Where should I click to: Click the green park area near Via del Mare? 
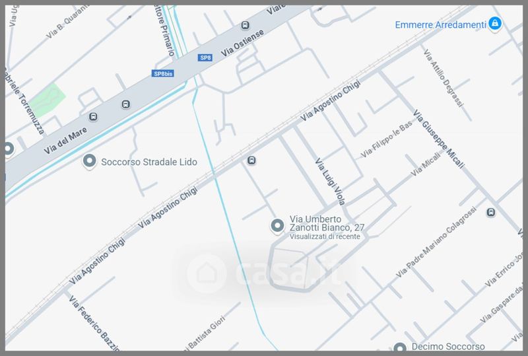(x=48, y=100)
